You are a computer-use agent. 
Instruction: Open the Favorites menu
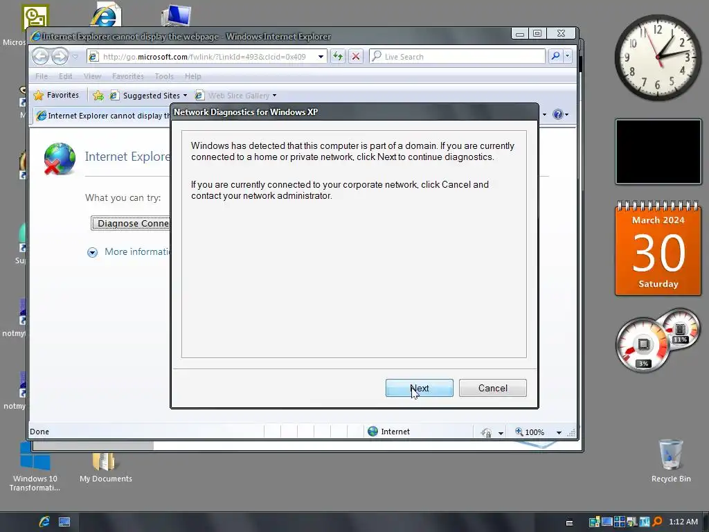pos(127,76)
